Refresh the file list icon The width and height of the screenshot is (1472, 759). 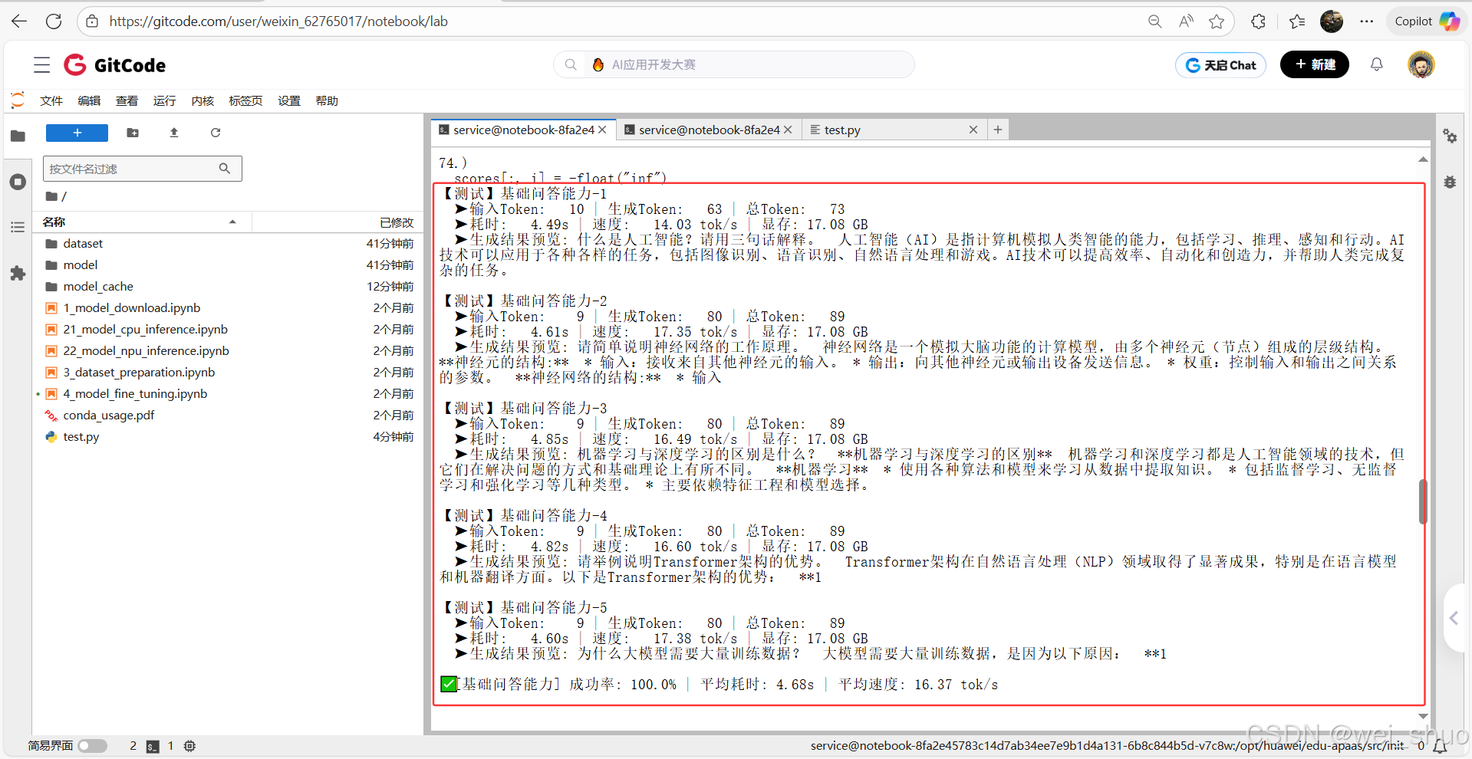point(216,133)
